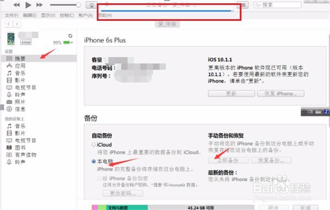The height and width of the screenshot is (210, 330).
Task: Click the 同步 button at bottom
Action: click(273, 208)
